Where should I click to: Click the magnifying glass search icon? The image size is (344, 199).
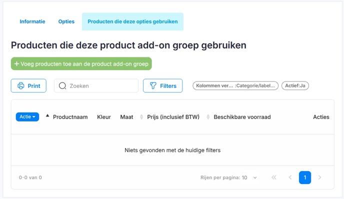(62, 86)
